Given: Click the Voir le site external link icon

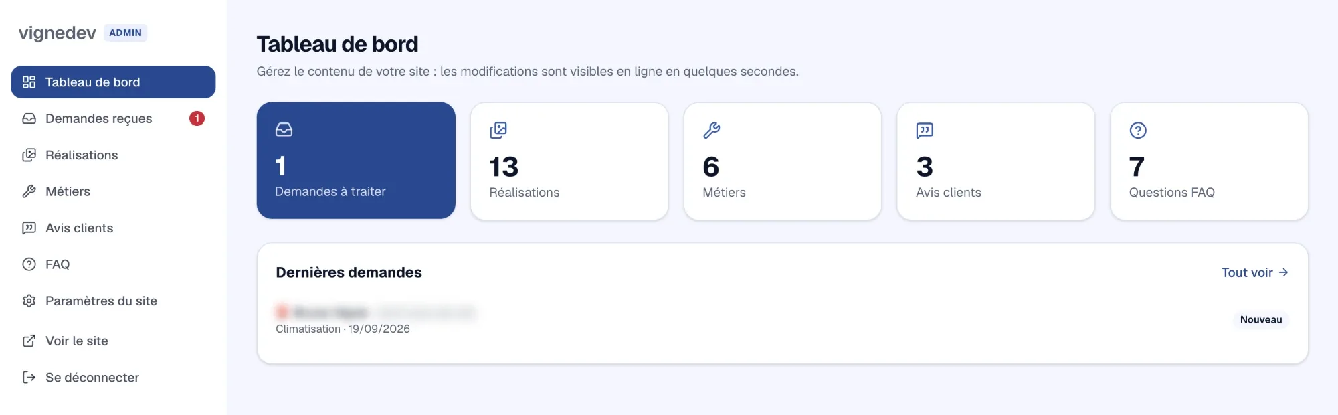Looking at the screenshot, I should tap(29, 341).
